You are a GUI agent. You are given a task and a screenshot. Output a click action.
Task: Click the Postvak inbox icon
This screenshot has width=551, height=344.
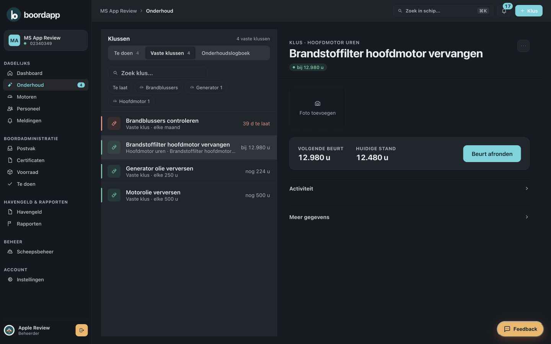[x=10, y=148]
